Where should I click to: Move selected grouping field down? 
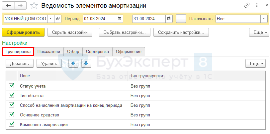click(x=86, y=63)
